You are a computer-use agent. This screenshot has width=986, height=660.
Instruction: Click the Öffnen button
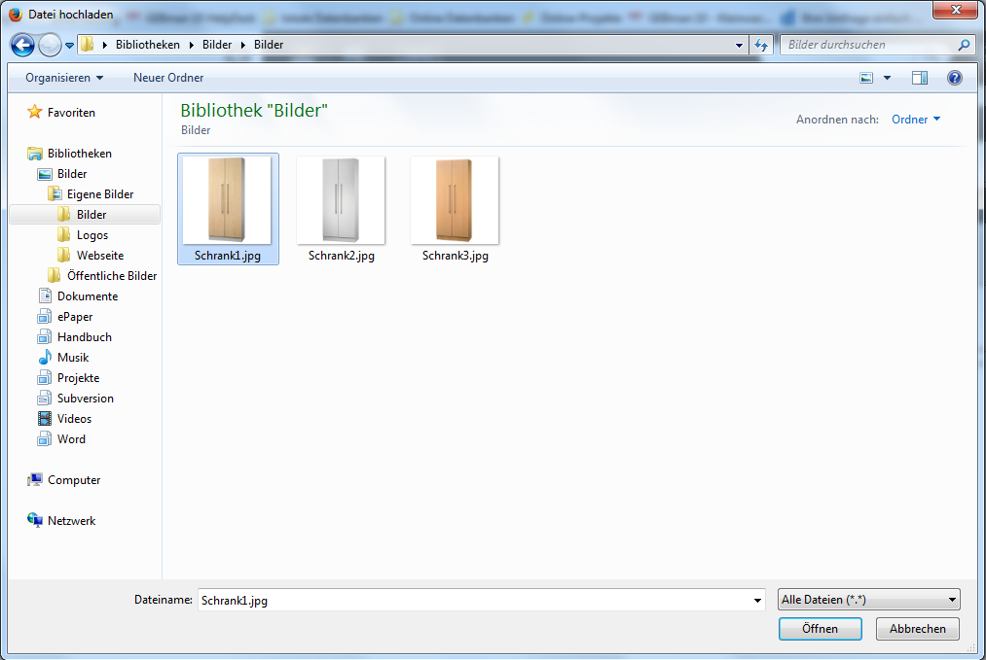[x=820, y=629]
